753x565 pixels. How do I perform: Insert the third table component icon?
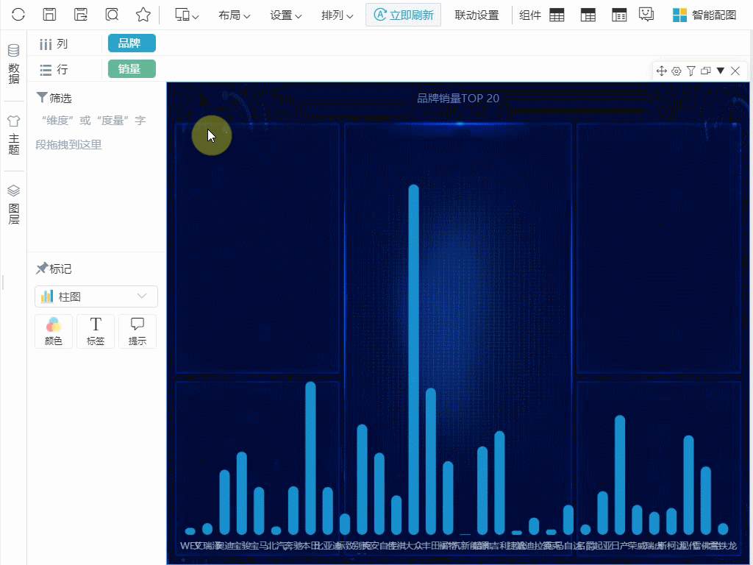619,15
